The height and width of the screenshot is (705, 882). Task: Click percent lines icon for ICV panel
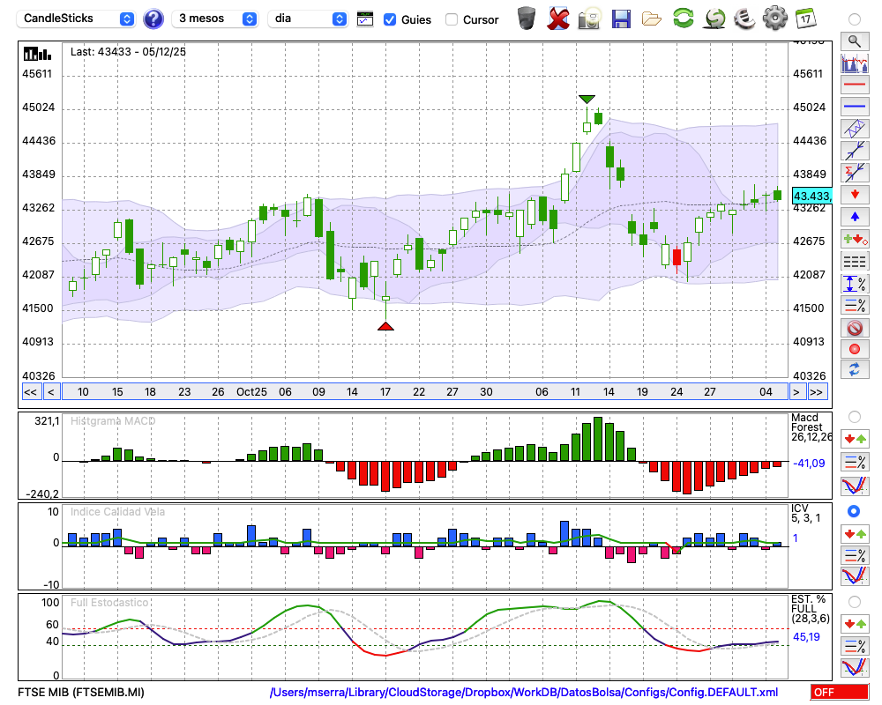point(855,555)
